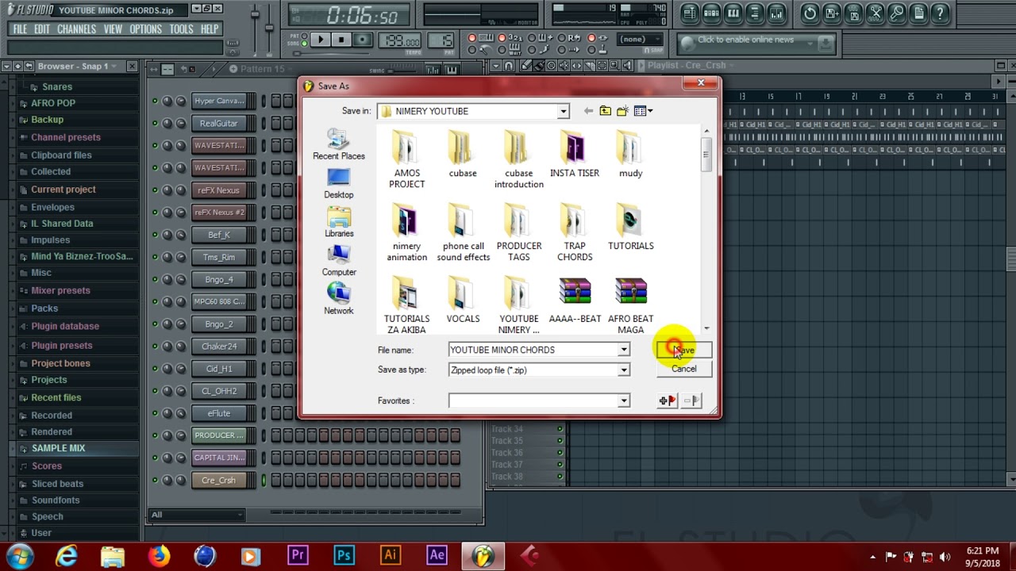Open the File name history dropdown
The height and width of the screenshot is (571, 1016).
(x=624, y=350)
